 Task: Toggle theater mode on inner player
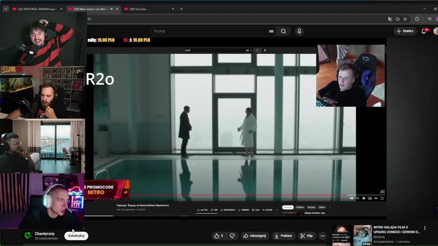pos(376,198)
